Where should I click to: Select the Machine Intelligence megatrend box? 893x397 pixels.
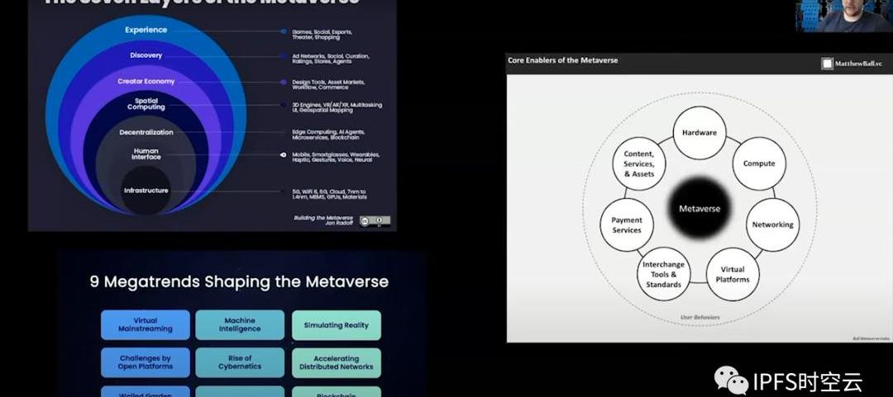240,324
